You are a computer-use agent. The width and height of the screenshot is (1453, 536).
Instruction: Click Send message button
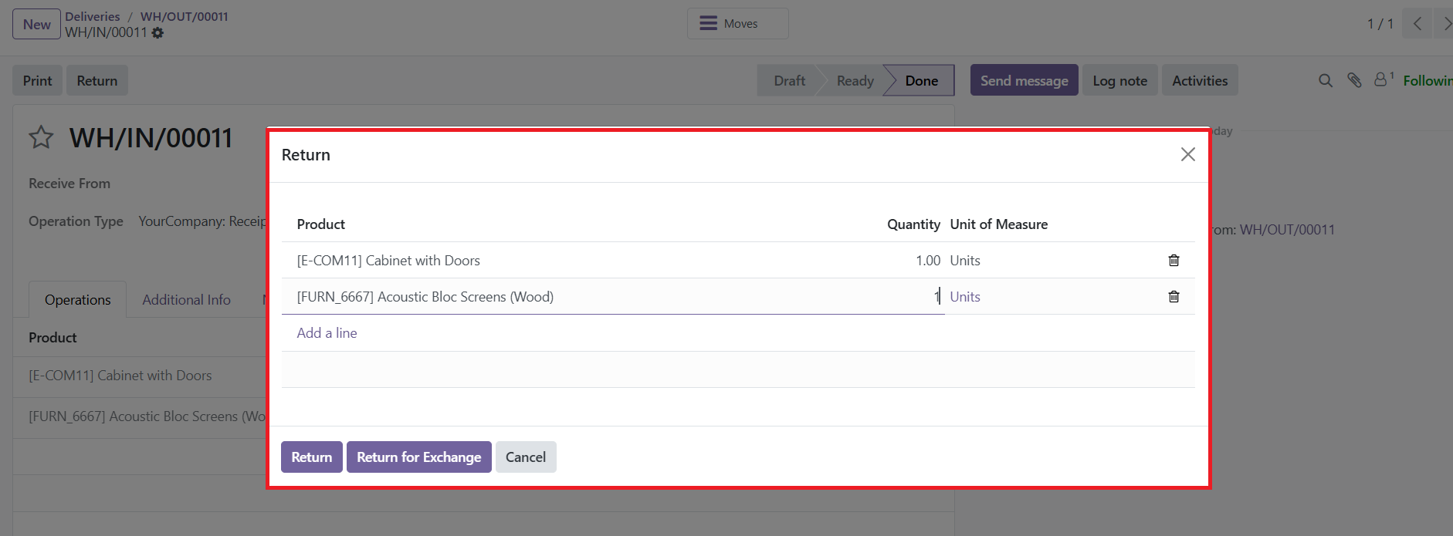pyautogui.click(x=1025, y=80)
